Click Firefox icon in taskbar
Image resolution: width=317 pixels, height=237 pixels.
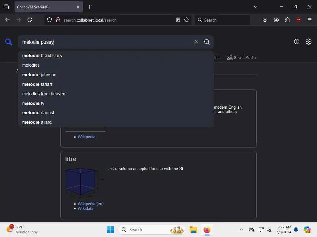207,230
